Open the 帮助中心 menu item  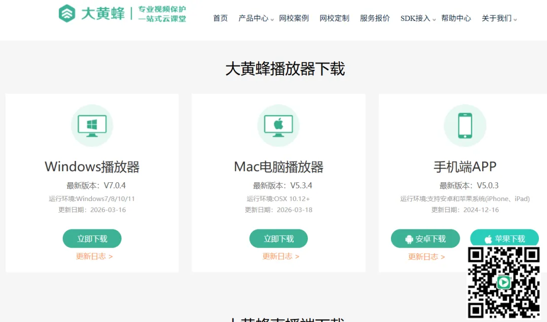[456, 18]
